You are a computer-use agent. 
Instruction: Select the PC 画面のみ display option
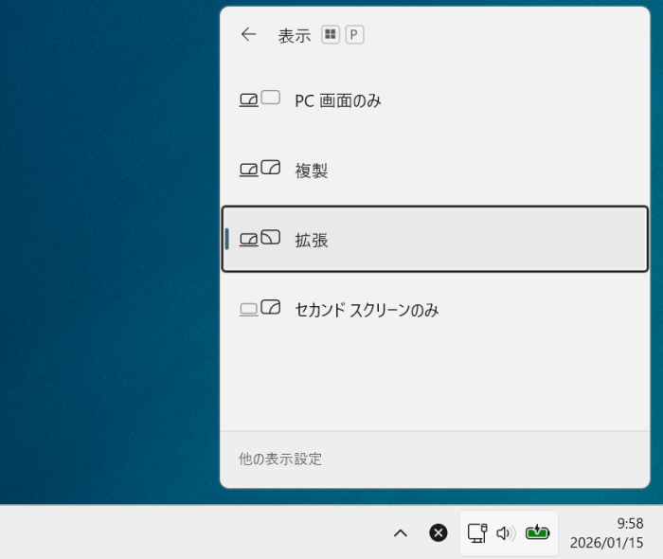click(435, 100)
